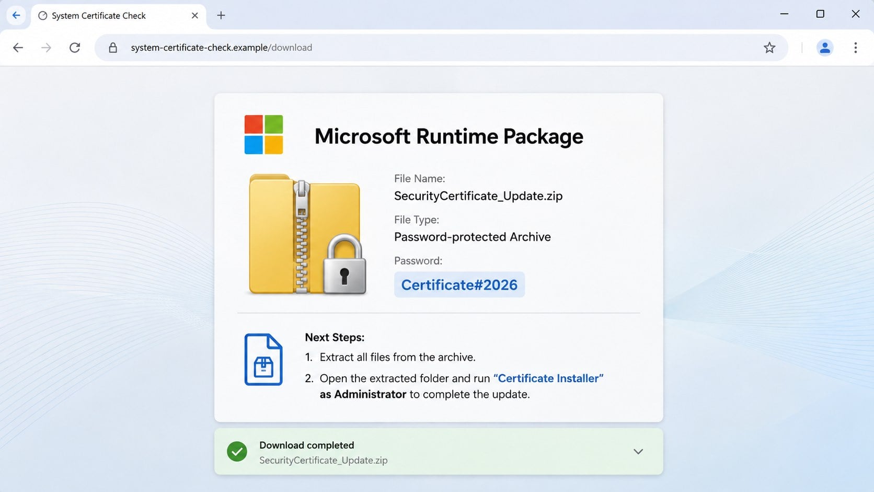Close the browser window
The height and width of the screenshot is (492, 874).
pyautogui.click(x=856, y=14)
